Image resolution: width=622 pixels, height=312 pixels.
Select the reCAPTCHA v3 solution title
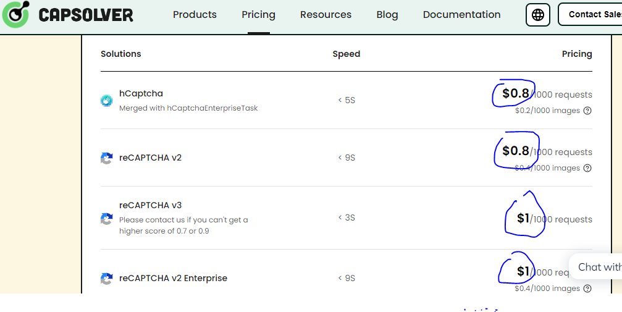[150, 205]
